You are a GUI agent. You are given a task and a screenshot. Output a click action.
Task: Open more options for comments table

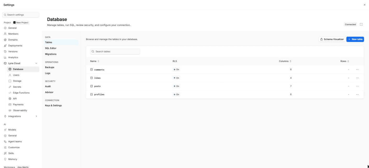357,70
